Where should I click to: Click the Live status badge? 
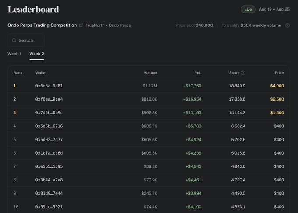click(x=248, y=9)
